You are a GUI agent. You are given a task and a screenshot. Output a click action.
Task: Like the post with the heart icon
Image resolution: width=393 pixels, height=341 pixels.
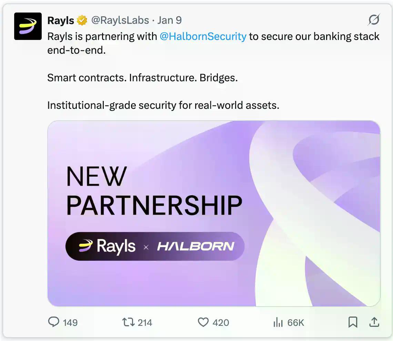coord(203,322)
